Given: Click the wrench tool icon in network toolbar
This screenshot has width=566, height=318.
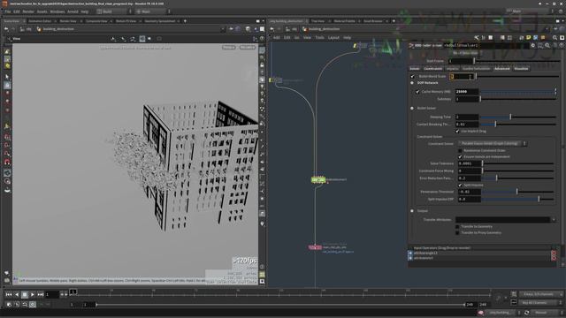Looking at the screenshot, I should pyautogui.click(x=477, y=37).
